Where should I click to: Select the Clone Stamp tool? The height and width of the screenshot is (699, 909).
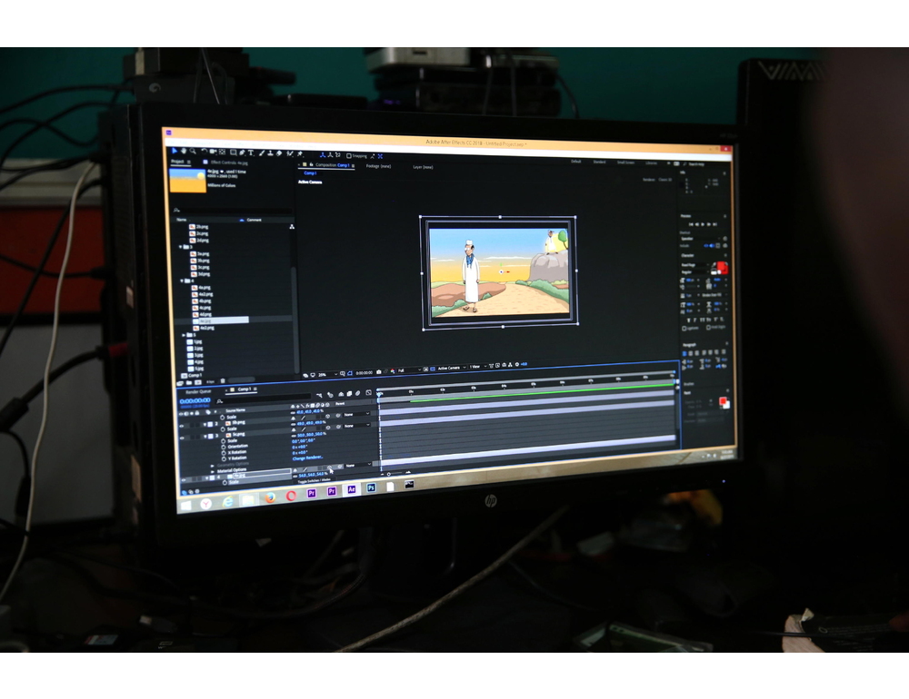tap(270, 153)
